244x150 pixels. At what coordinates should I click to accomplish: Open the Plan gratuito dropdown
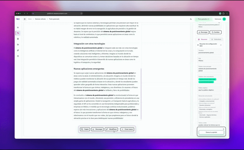[203, 19]
